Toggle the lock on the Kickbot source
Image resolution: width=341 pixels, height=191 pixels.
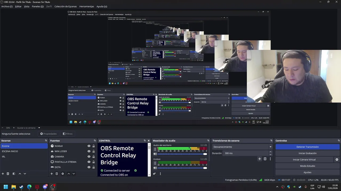pyautogui.click(x=94, y=146)
